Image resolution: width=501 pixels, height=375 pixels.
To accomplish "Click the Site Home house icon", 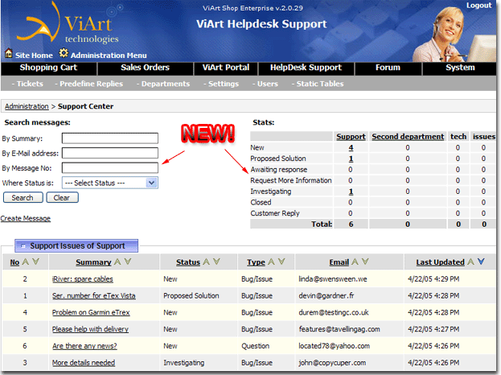I will coord(9,53).
